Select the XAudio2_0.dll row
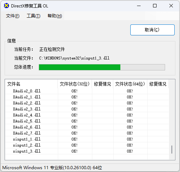The width and height of the screenshot is (180, 172). 87,91
